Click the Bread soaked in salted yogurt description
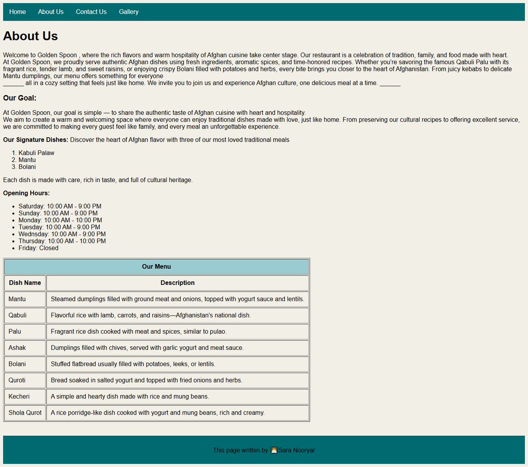Viewport: 528px width, 467px height. click(x=178, y=381)
